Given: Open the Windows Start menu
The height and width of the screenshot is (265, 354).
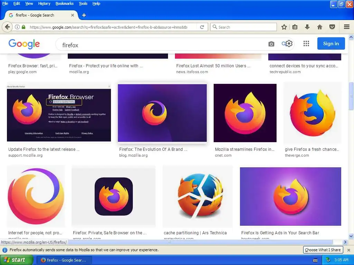Looking at the screenshot, I should 16,260.
